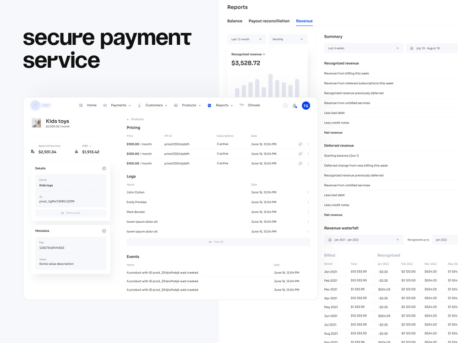
Task: Open Details panel gear settings
Action: 104,168
